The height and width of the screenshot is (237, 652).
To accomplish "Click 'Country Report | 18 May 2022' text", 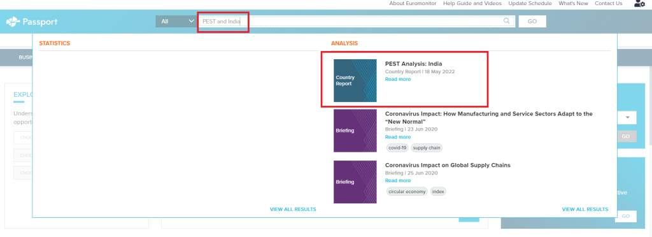I will 420,71.
